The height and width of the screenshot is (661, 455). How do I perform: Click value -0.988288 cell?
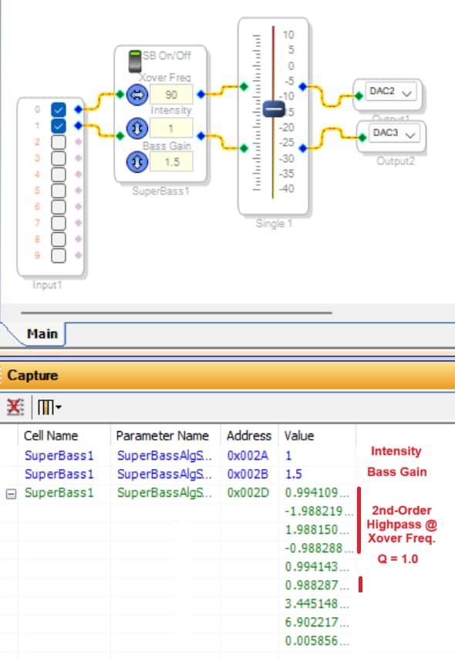tap(318, 548)
